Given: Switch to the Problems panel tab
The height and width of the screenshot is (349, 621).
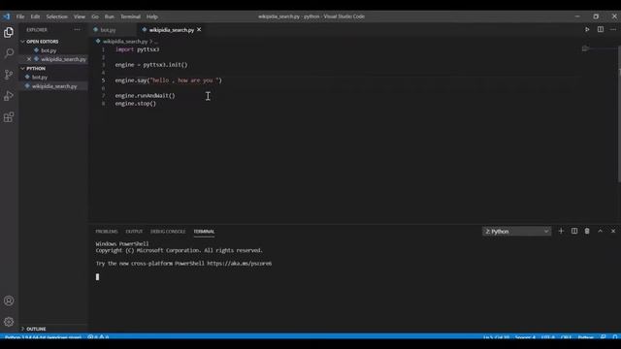Looking at the screenshot, I should click(107, 232).
